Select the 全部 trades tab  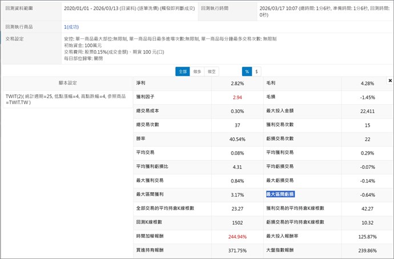coord(182,71)
